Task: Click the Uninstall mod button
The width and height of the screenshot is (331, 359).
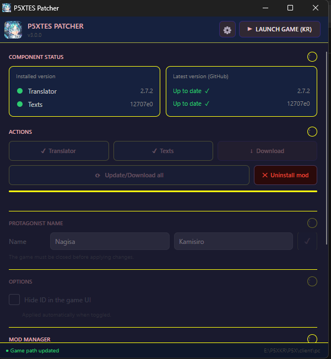Action: [x=285, y=175]
